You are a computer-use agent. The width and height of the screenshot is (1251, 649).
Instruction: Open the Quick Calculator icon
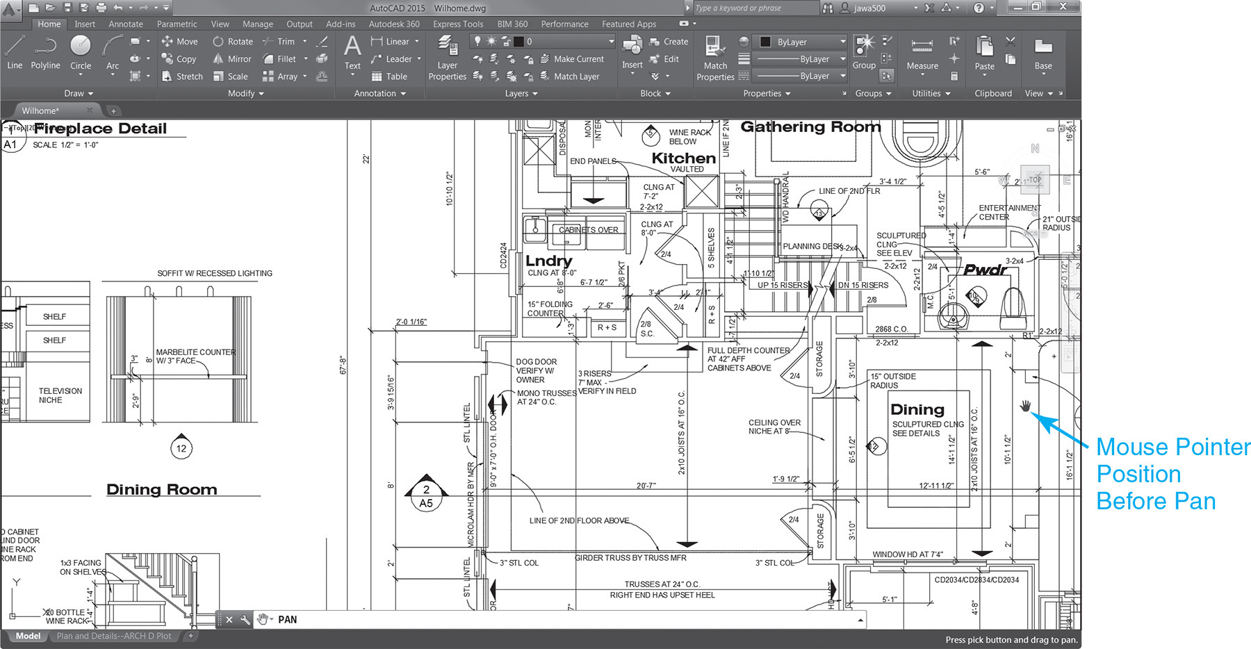tap(954, 76)
